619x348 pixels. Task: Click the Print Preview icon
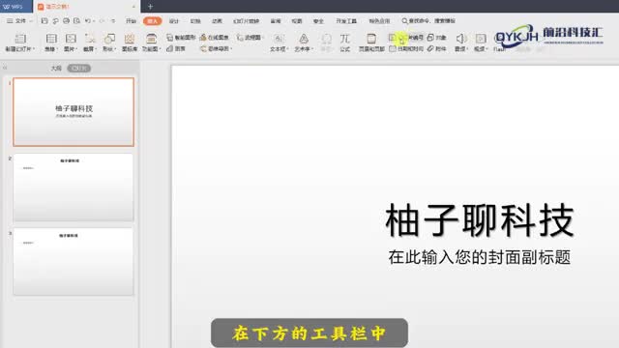77,20
